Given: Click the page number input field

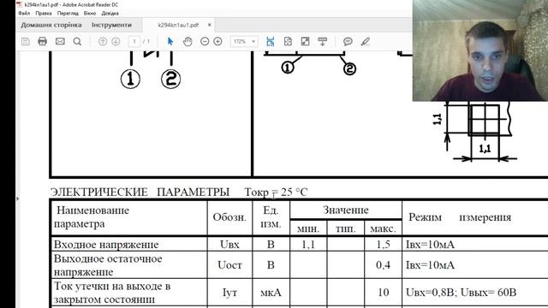Looking at the screenshot, I should [134, 42].
